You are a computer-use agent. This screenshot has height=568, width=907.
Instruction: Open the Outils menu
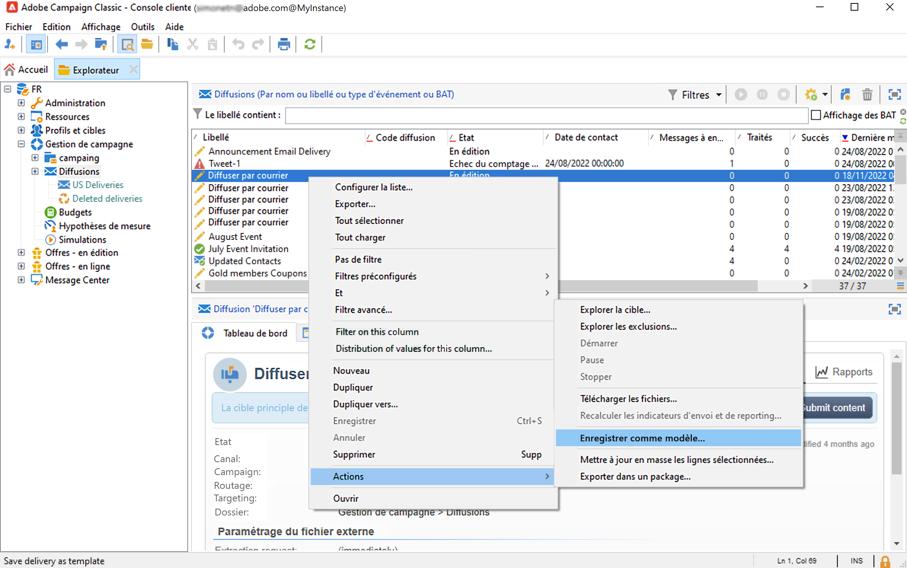pyautogui.click(x=142, y=27)
